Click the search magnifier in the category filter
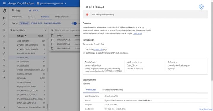This screenshot has width=213, height=111. tap(11, 30)
